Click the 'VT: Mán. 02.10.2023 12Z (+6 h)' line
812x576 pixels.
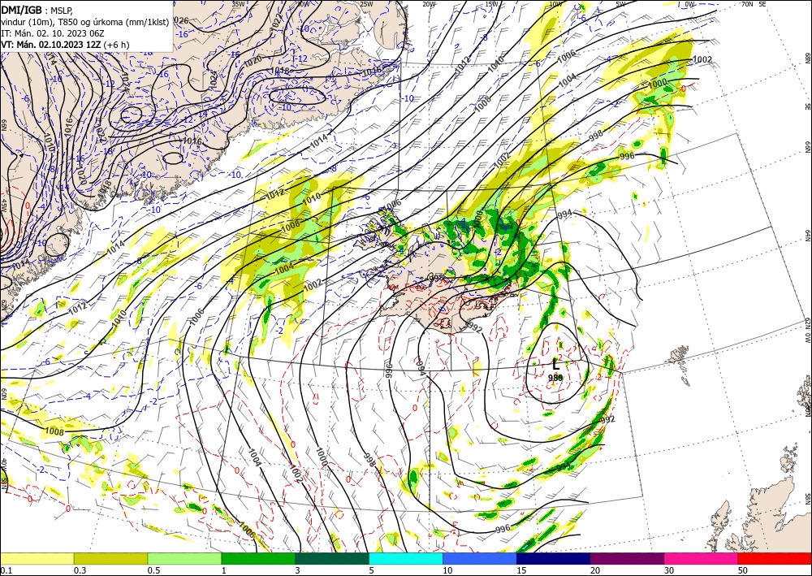(65, 45)
